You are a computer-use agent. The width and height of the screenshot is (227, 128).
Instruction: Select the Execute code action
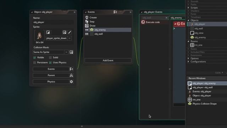point(155,22)
